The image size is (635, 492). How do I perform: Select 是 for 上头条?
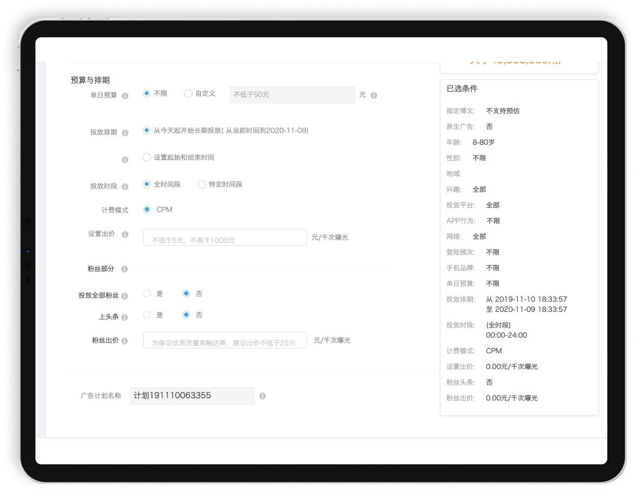pos(147,315)
